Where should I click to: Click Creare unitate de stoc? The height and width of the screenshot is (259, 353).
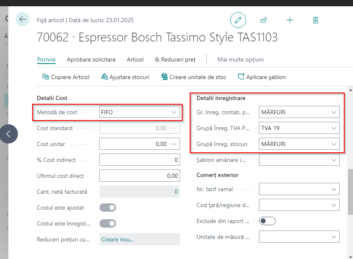point(194,77)
